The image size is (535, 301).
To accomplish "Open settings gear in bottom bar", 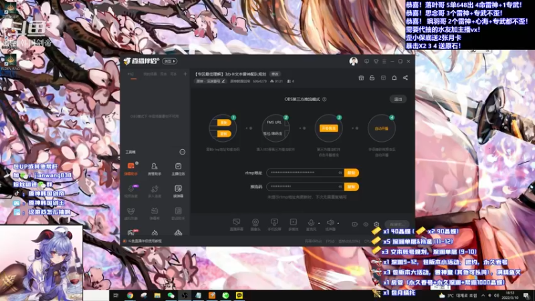I will [x=376, y=224].
